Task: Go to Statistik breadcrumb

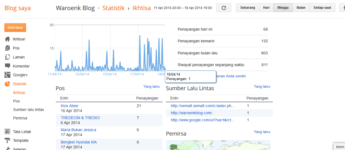Action: pyautogui.click(x=113, y=8)
